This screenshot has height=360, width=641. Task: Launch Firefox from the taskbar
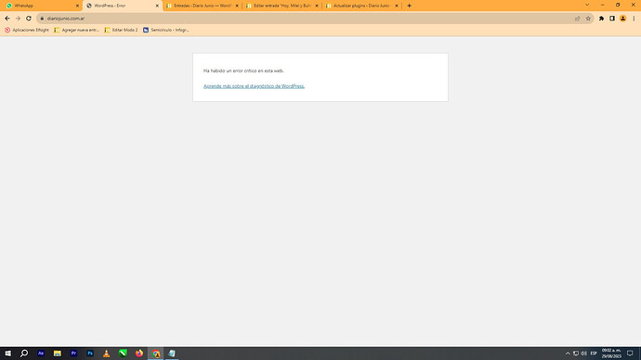[139, 354]
